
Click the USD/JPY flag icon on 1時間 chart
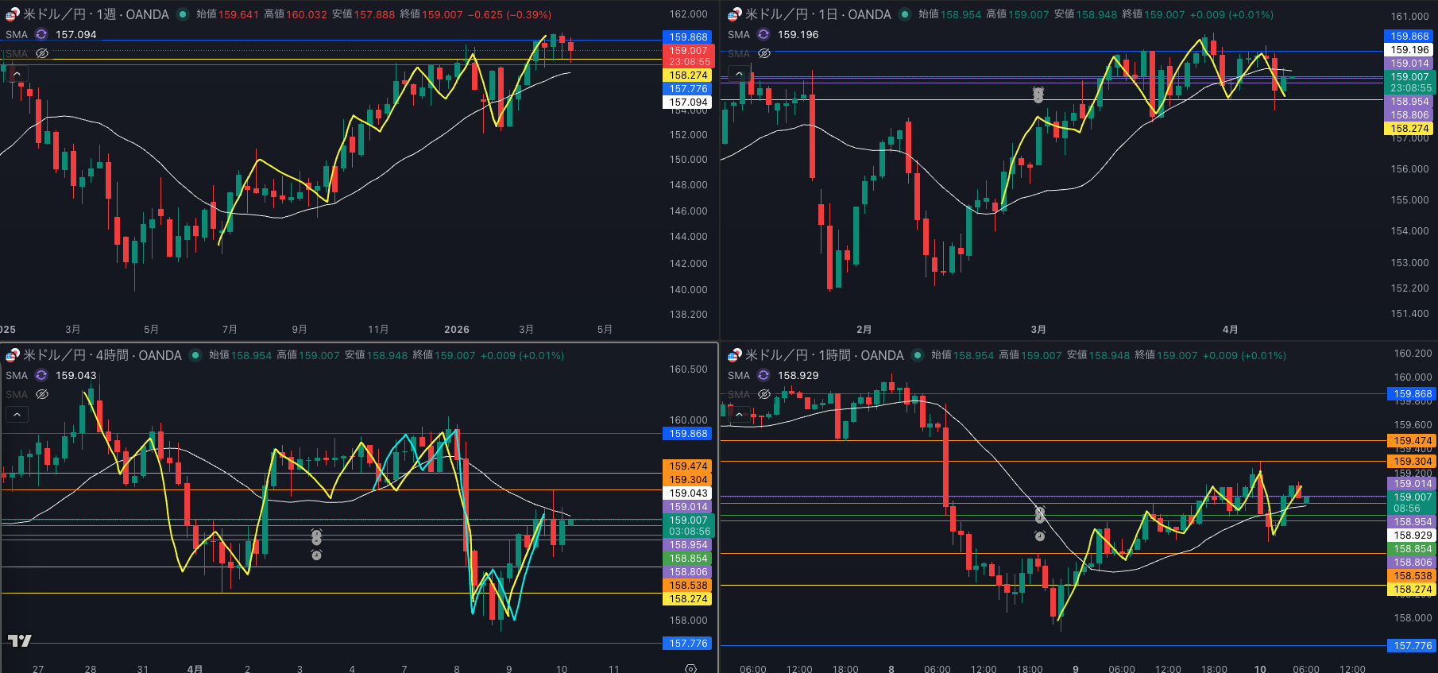coord(734,355)
